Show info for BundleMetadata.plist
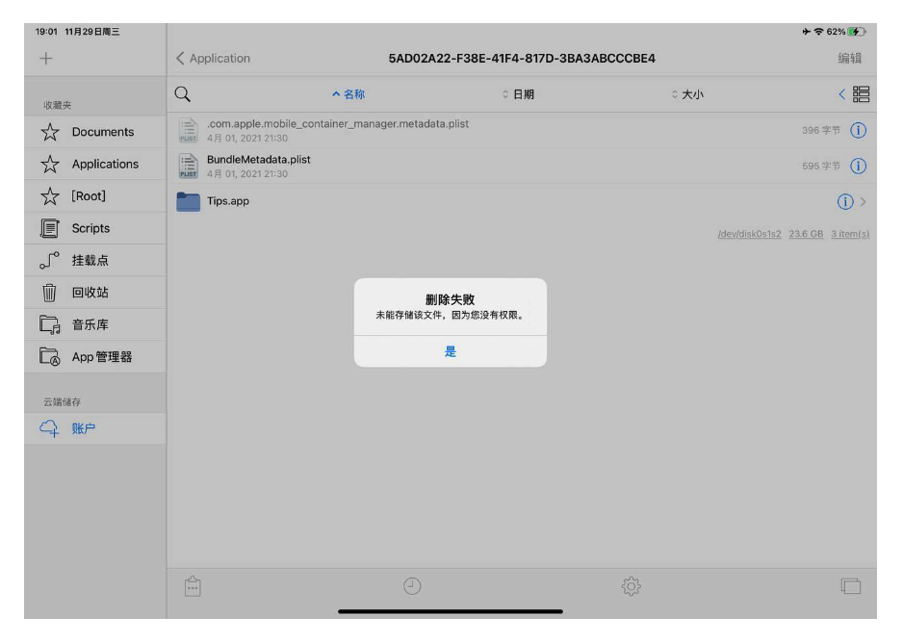 click(x=858, y=166)
